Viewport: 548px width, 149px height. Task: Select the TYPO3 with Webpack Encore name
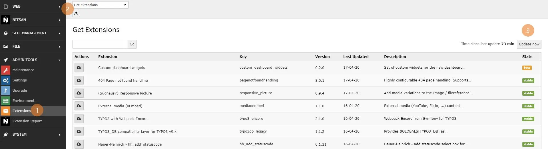pyautogui.click(x=123, y=119)
